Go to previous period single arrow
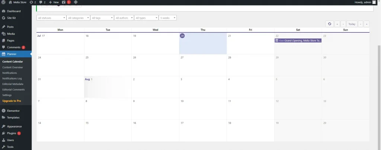 343,24
